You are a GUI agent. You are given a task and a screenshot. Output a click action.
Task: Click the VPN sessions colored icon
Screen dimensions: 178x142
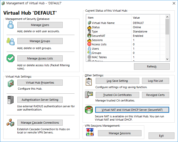coord(90,132)
